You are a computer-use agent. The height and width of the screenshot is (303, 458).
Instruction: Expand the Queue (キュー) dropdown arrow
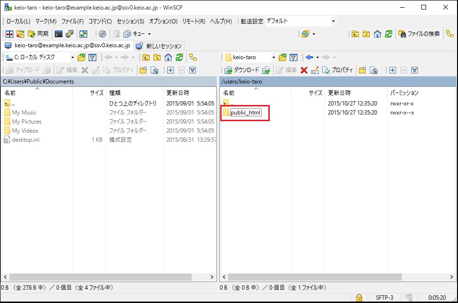(149, 34)
